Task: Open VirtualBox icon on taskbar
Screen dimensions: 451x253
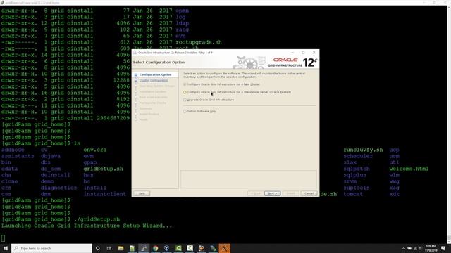Action: pyautogui.click(x=167, y=248)
